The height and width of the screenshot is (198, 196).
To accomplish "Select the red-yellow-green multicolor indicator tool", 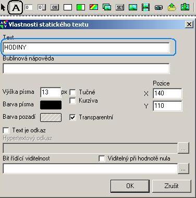I will click(94, 7).
